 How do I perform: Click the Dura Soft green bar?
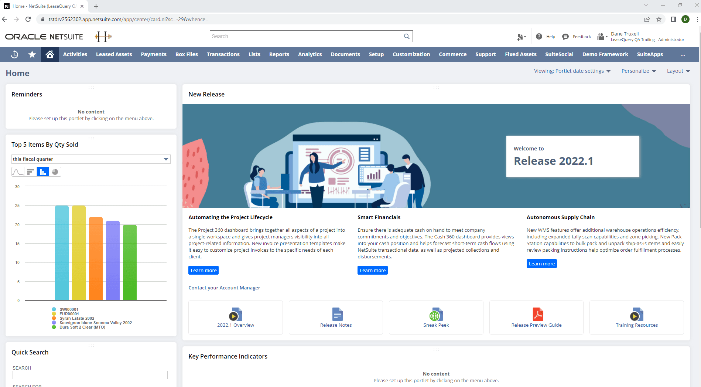click(x=130, y=262)
